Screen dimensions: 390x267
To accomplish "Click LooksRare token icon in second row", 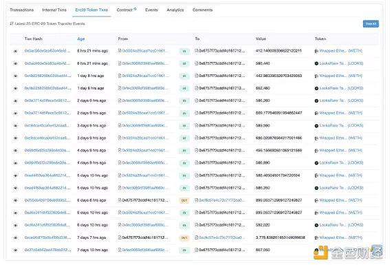I will click(x=316, y=63).
